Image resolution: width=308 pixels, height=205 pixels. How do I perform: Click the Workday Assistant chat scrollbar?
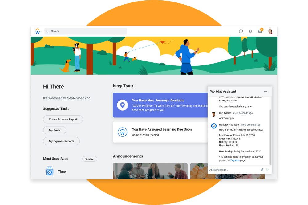click(270, 137)
